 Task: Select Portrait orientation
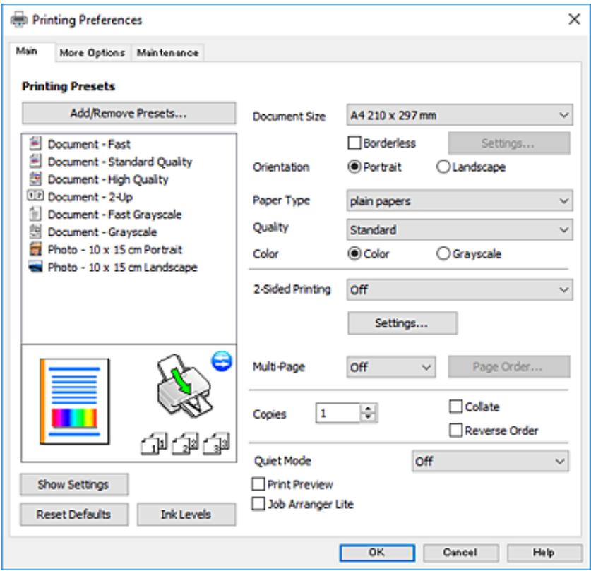pyautogui.click(x=354, y=167)
